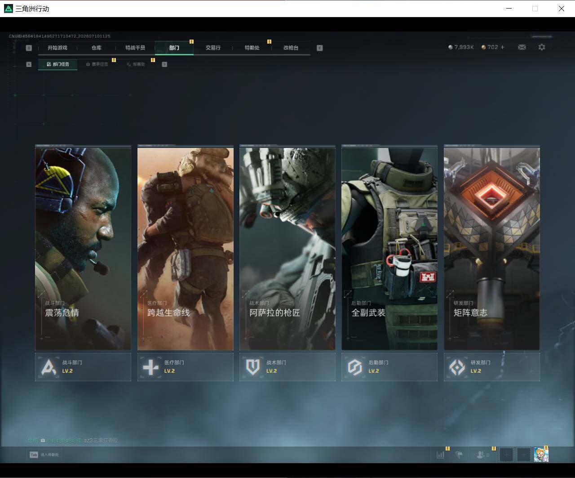Open the 阿萨拉的枪匠 tactical department card
This screenshot has width=575, height=478.
point(287,248)
